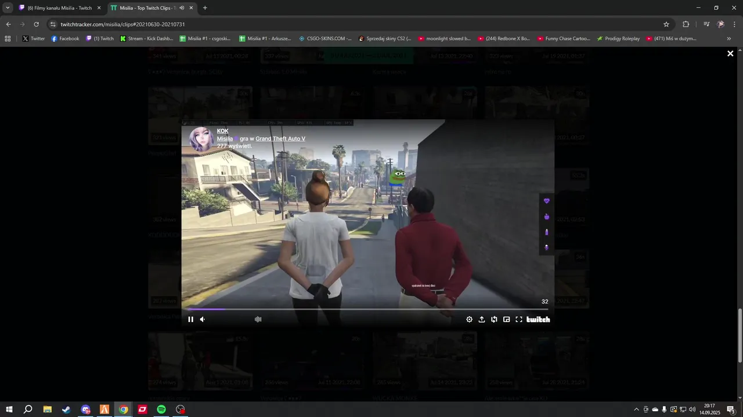
Task: Open the browser extensions puzzle icon
Action: [686, 24]
